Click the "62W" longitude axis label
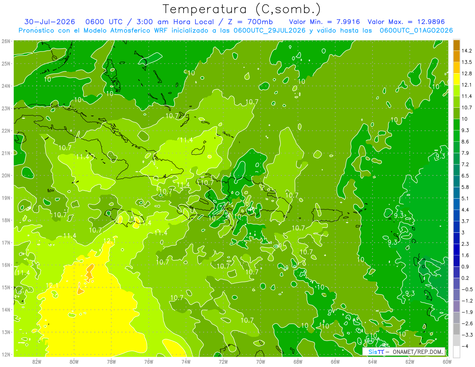 pyautogui.click(x=410, y=361)
